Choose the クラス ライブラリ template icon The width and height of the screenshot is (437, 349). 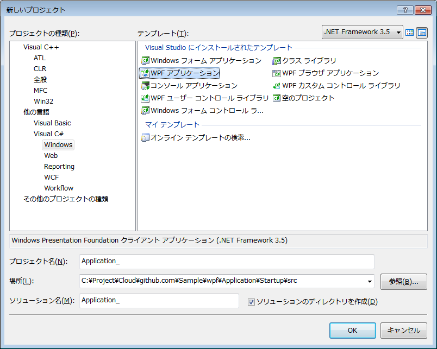(277, 61)
